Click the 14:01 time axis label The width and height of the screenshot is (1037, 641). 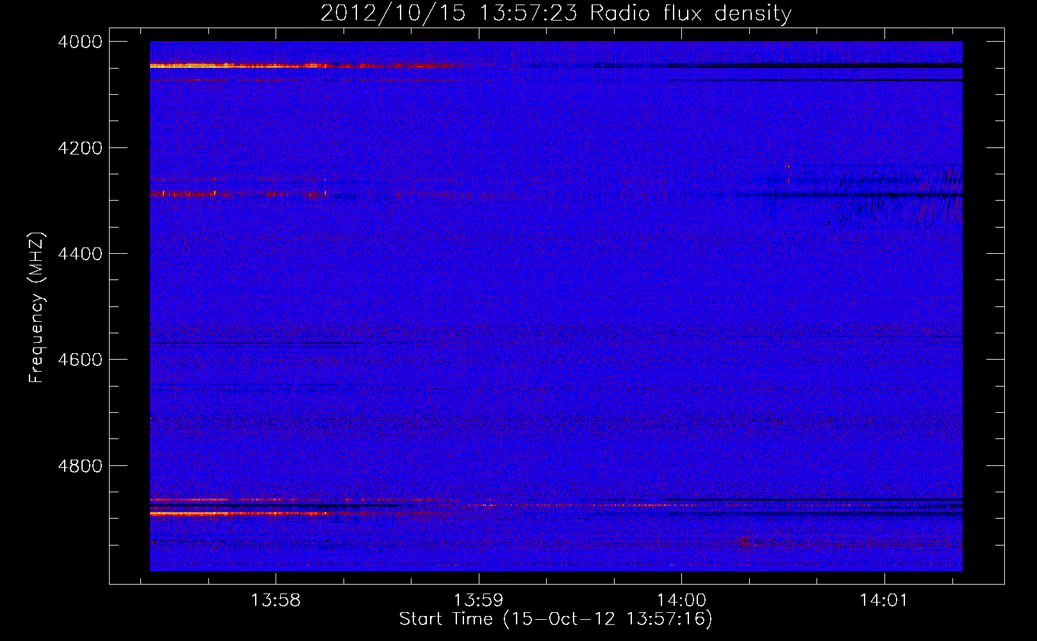coord(884,601)
